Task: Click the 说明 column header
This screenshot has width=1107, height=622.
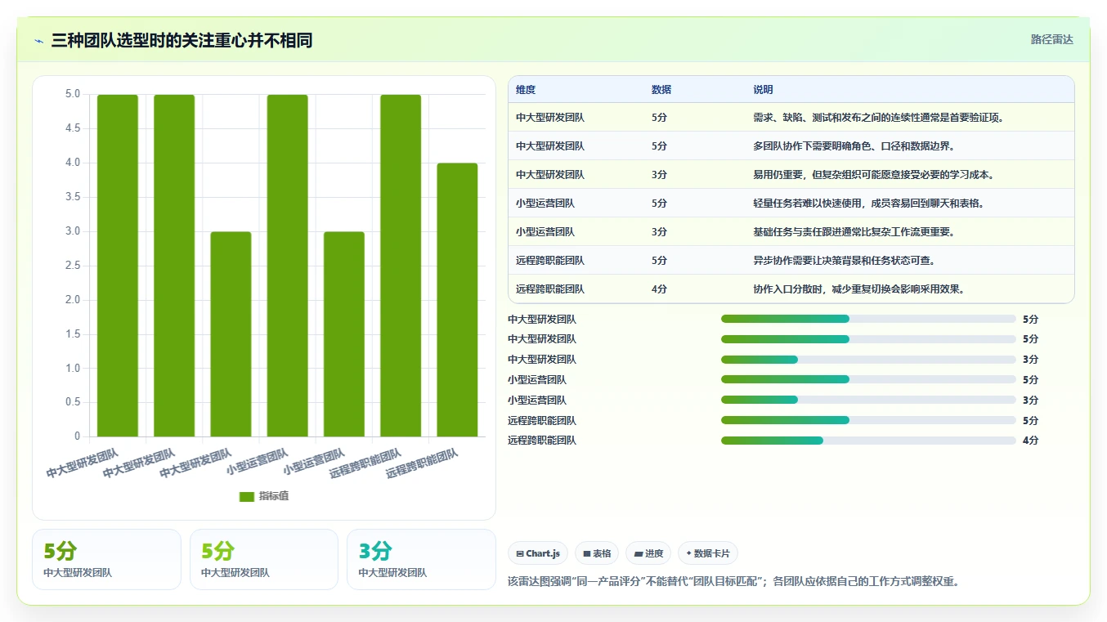Action: click(763, 90)
